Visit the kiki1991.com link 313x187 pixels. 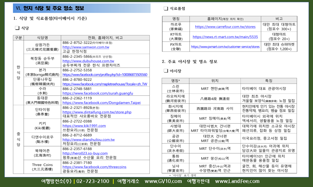point(84,126)
